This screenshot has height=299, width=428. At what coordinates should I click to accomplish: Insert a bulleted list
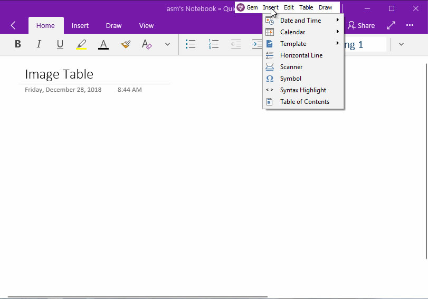tap(191, 44)
